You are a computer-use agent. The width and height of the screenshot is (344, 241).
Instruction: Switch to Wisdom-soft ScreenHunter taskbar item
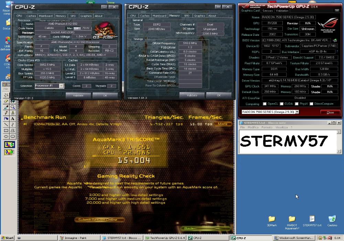(x=294, y=238)
